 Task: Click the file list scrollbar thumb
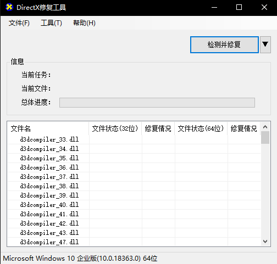(265, 138)
